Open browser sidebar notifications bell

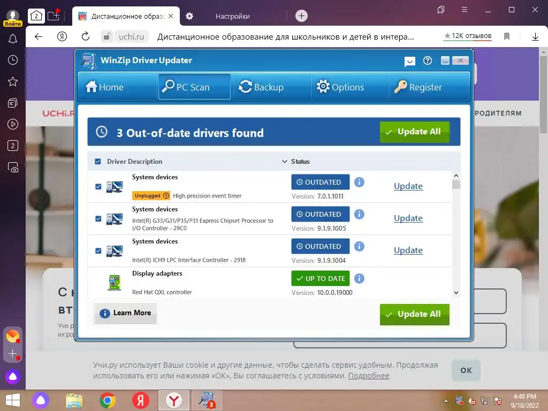(x=13, y=39)
